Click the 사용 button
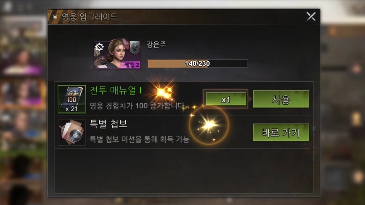365x205 pixels. (281, 99)
